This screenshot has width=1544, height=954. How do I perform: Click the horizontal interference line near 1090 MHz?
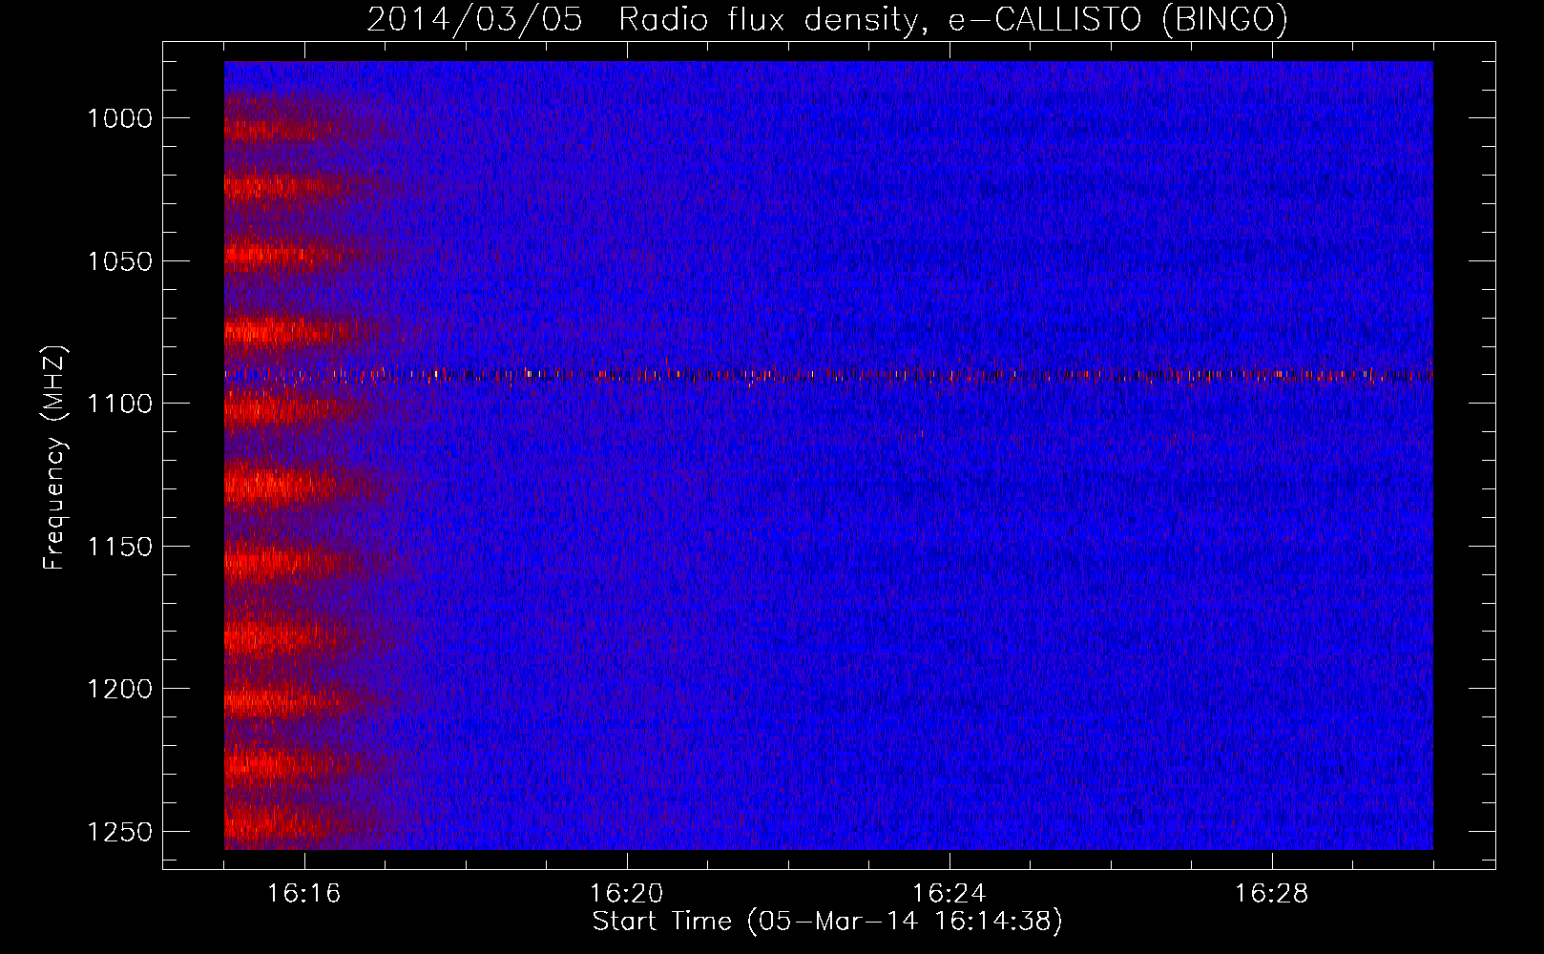(x=828, y=375)
